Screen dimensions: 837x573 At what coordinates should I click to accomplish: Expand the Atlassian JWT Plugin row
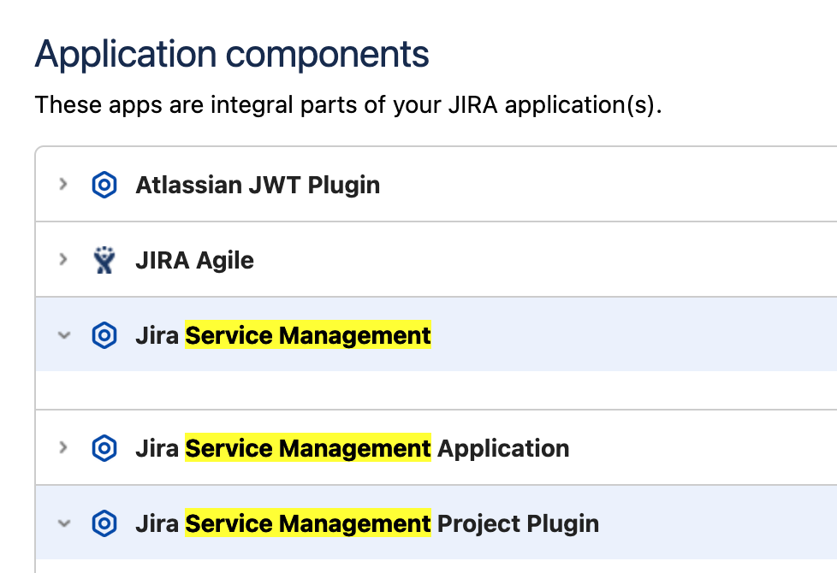pyautogui.click(x=63, y=185)
